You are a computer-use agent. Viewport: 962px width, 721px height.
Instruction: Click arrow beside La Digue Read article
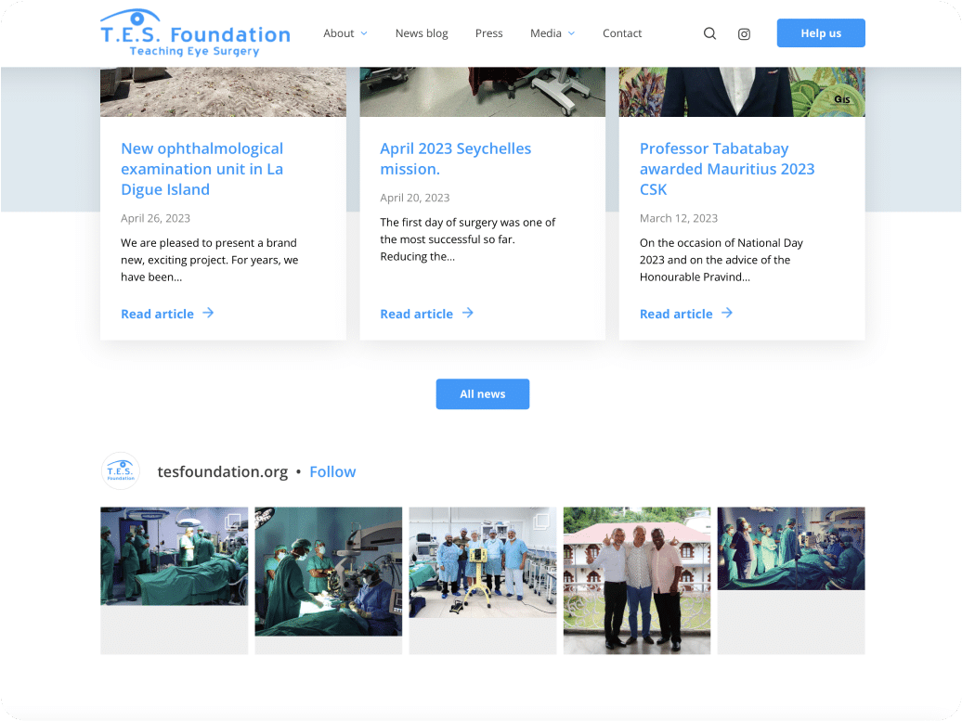coord(209,314)
